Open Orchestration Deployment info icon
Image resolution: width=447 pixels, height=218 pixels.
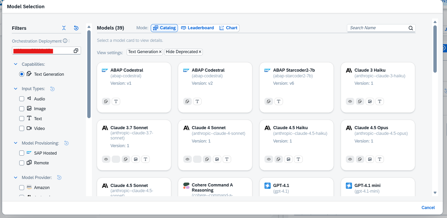click(65, 41)
